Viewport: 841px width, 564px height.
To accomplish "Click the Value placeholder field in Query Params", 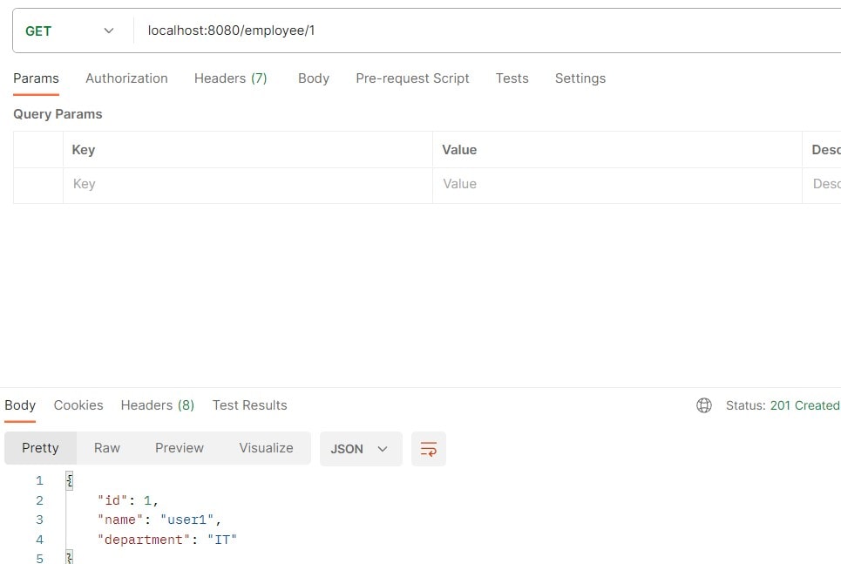I will tap(616, 185).
